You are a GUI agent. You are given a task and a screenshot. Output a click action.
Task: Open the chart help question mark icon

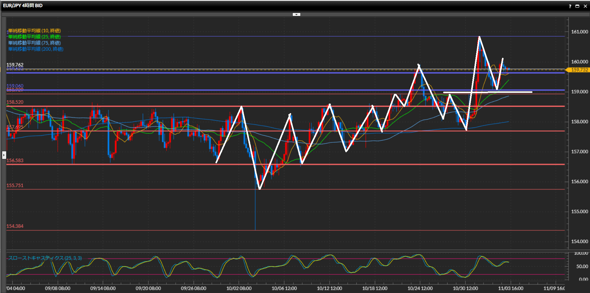click(570, 6)
